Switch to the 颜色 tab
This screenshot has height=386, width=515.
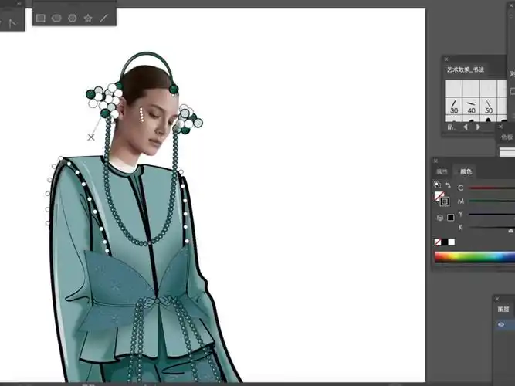point(466,171)
